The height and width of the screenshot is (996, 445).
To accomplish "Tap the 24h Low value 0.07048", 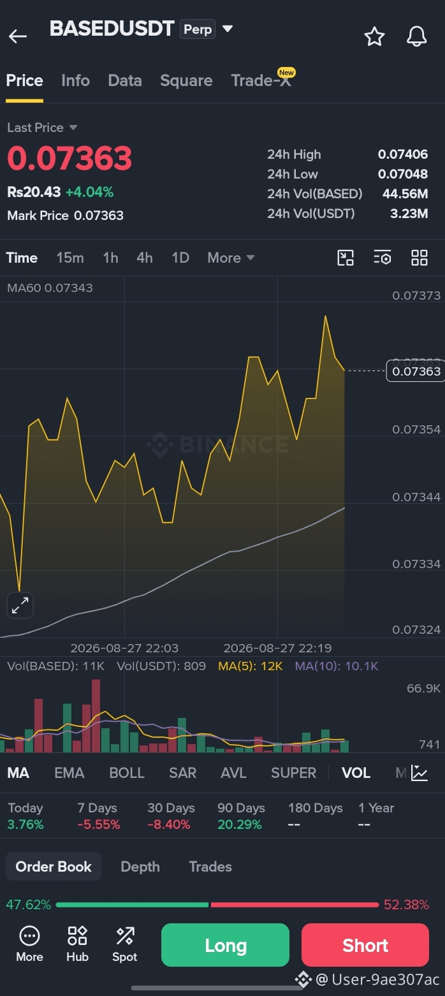I will pos(403,174).
